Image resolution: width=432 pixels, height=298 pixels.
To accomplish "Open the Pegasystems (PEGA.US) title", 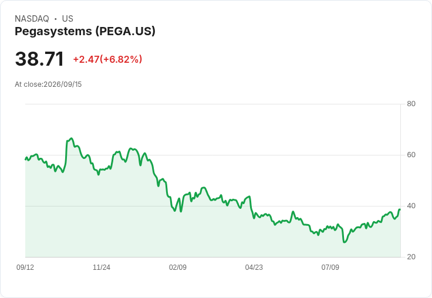I will [85, 32].
